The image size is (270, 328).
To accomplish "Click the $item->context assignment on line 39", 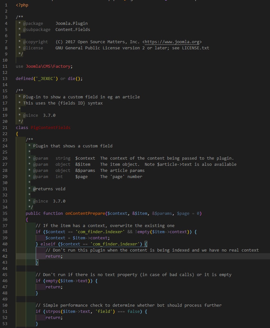I will tap(91, 238).
